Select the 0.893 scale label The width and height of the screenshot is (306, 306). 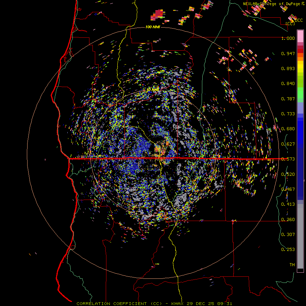(288, 68)
